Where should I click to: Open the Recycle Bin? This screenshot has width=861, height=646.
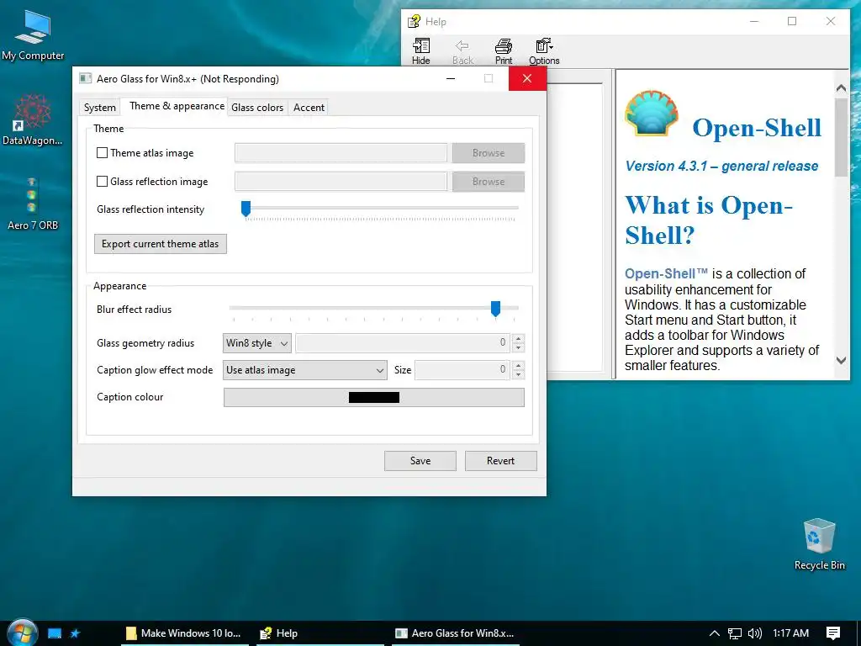[819, 544]
